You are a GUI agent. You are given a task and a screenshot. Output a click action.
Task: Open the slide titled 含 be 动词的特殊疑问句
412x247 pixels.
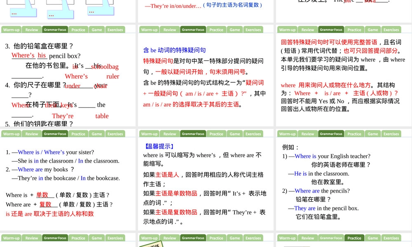pyautogui.click(x=206, y=76)
